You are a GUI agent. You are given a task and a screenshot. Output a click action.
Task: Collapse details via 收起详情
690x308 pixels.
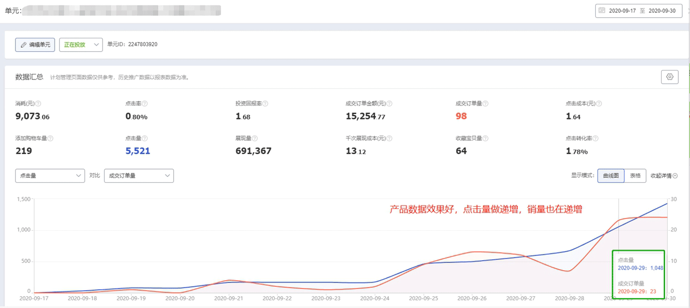664,176
